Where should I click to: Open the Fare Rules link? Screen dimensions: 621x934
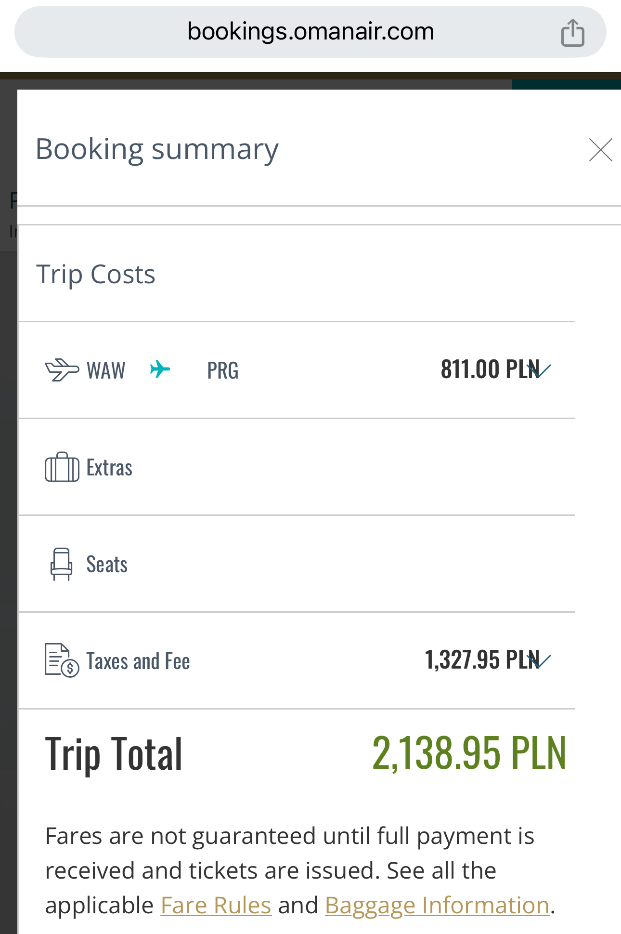216,905
